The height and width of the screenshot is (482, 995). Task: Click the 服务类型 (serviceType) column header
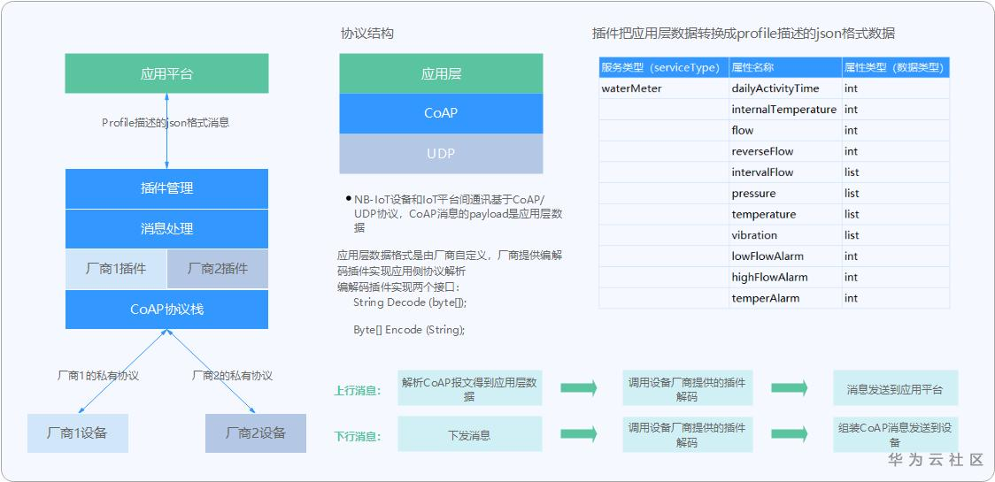[664, 67]
